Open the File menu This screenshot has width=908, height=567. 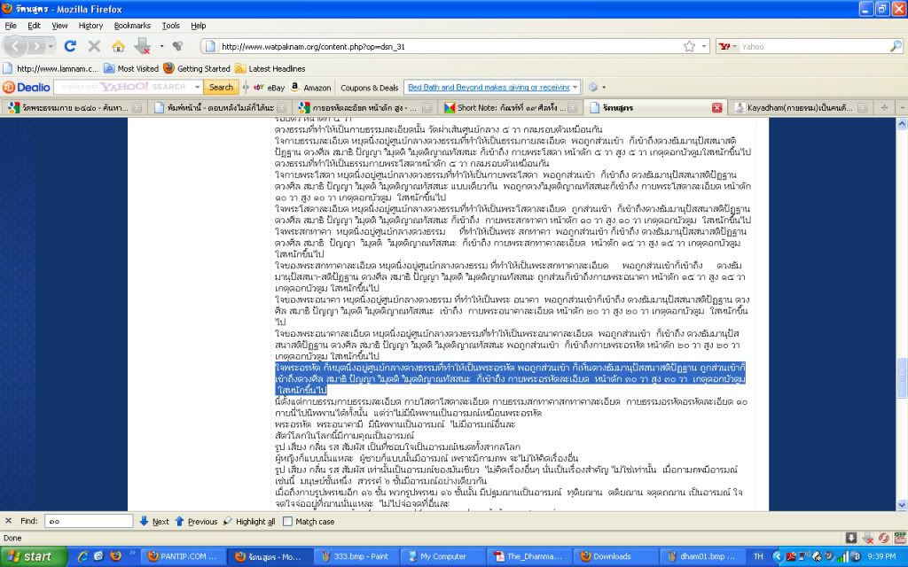tap(11, 26)
